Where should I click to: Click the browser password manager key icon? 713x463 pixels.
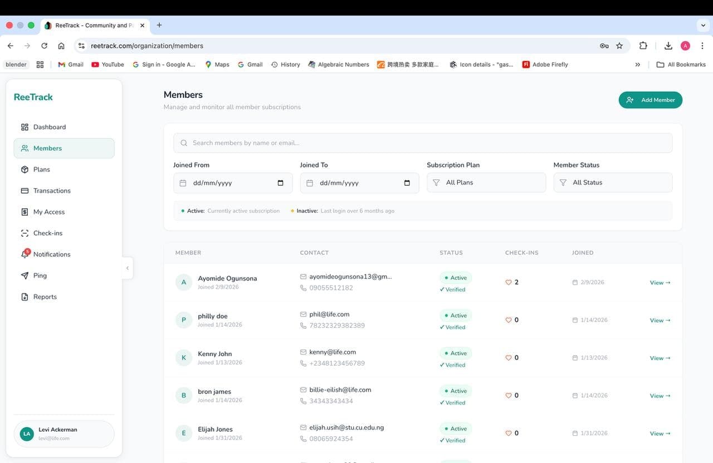[604, 46]
